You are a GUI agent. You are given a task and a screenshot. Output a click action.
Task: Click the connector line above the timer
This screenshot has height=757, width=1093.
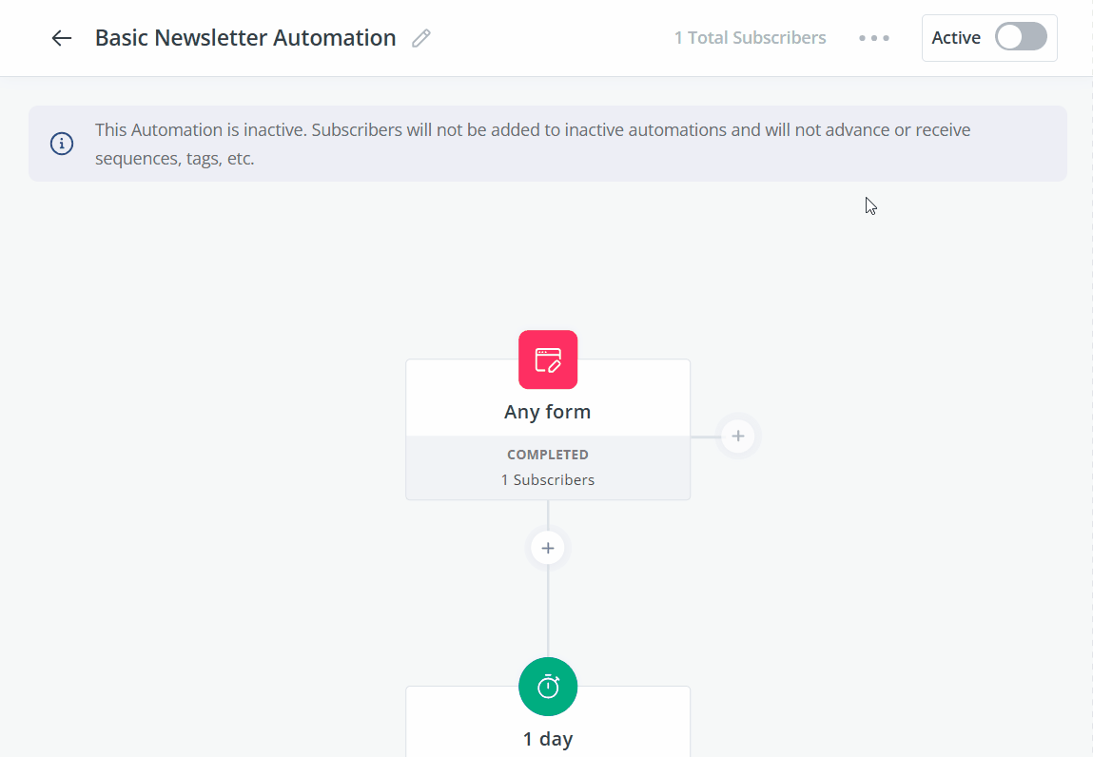point(548,611)
